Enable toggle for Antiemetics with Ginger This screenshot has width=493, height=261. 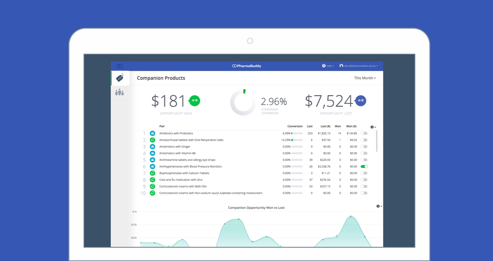(364, 147)
